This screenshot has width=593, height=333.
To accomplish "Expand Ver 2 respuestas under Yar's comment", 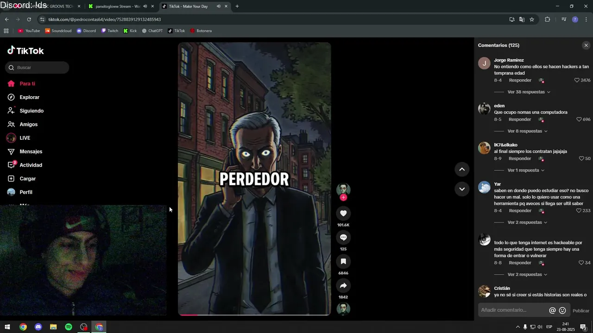I will 527,222.
